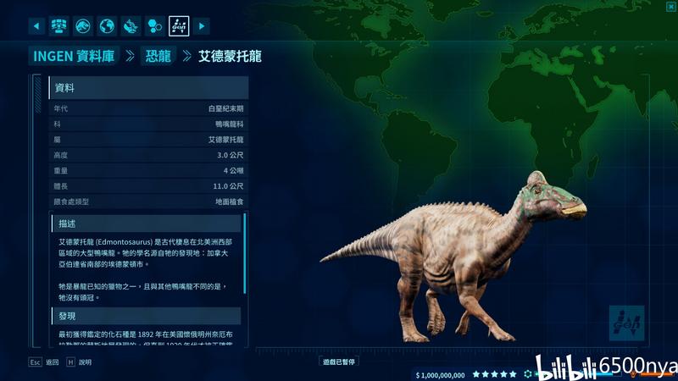
Task: Click the Esc 返回 button
Action: click(44, 362)
